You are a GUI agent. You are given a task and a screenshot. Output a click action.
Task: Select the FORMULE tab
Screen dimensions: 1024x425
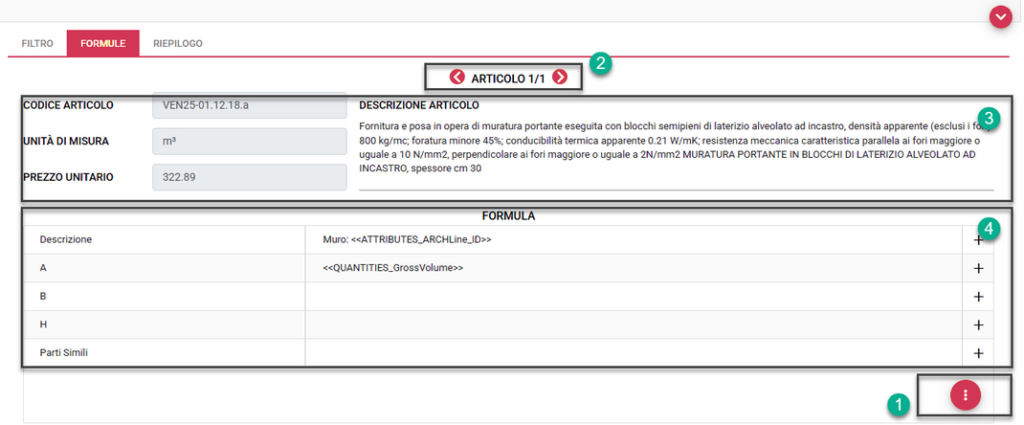click(102, 44)
